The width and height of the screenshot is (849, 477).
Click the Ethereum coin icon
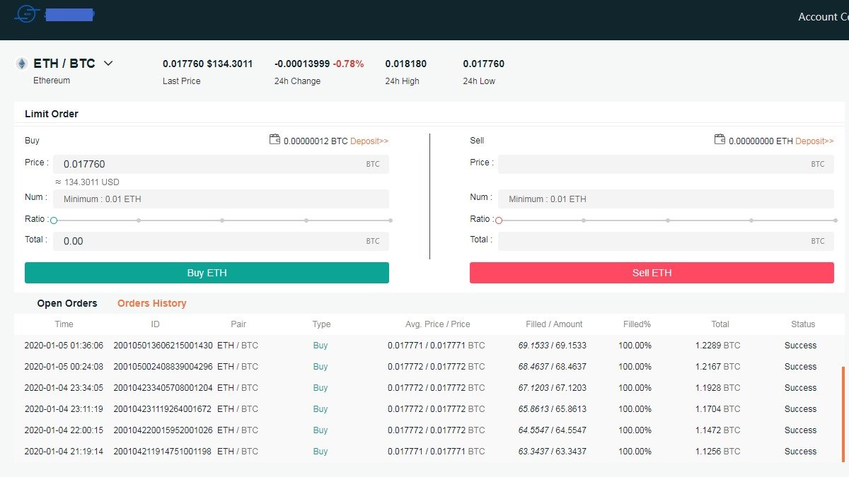tap(22, 64)
